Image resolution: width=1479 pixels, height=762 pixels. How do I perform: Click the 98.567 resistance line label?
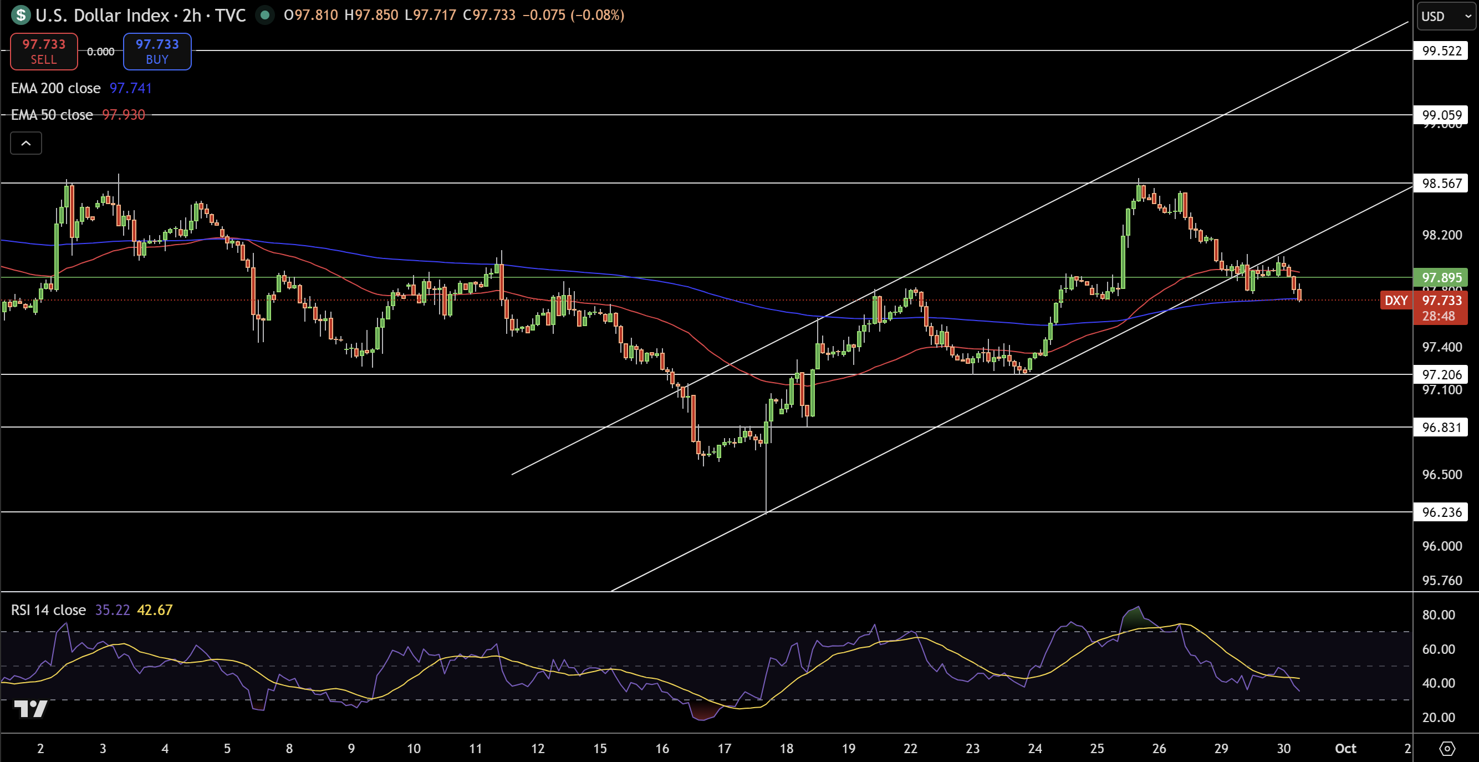coord(1441,183)
